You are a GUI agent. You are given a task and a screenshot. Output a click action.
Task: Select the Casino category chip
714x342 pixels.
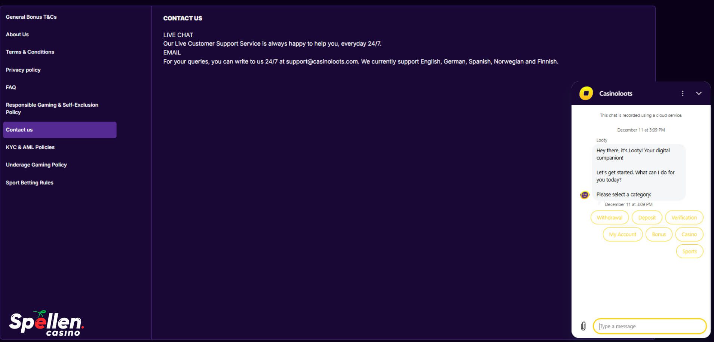689,234
